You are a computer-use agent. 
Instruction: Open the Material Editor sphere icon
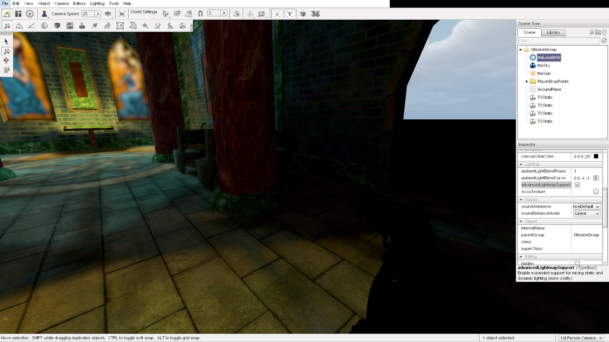(x=45, y=26)
